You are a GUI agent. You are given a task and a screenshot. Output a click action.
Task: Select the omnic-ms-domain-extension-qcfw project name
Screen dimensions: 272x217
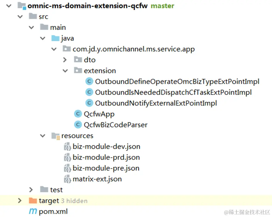pyautogui.click(x=87, y=6)
